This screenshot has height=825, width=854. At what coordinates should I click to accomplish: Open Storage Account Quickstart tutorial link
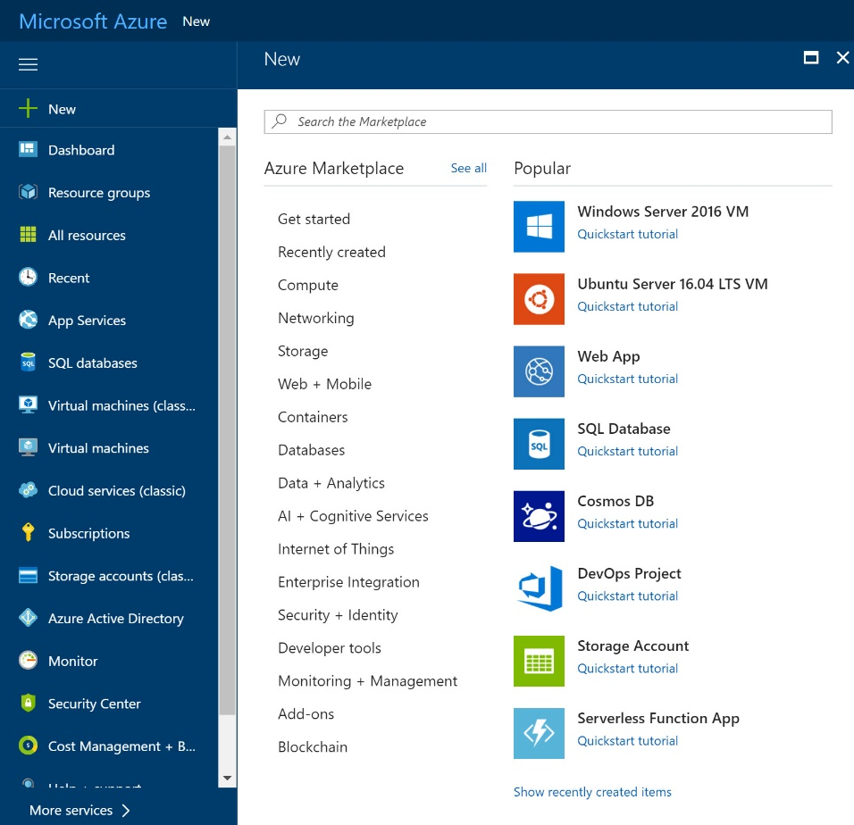tap(627, 668)
